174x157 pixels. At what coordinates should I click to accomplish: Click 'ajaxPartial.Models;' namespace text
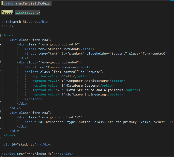[33, 3]
